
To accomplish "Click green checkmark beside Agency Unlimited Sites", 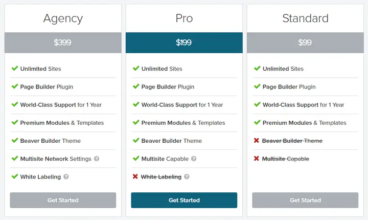I will (x=15, y=68).
